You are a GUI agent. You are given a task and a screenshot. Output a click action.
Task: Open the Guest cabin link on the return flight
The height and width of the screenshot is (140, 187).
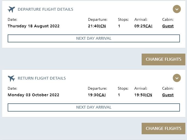tap(168, 95)
